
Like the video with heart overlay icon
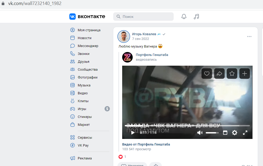tap(207, 74)
